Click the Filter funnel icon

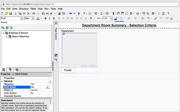coord(84,13)
